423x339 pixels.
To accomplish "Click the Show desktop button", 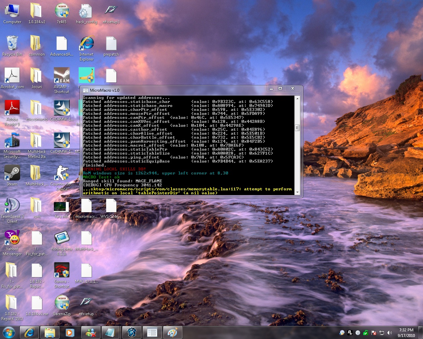I will click(420, 332).
